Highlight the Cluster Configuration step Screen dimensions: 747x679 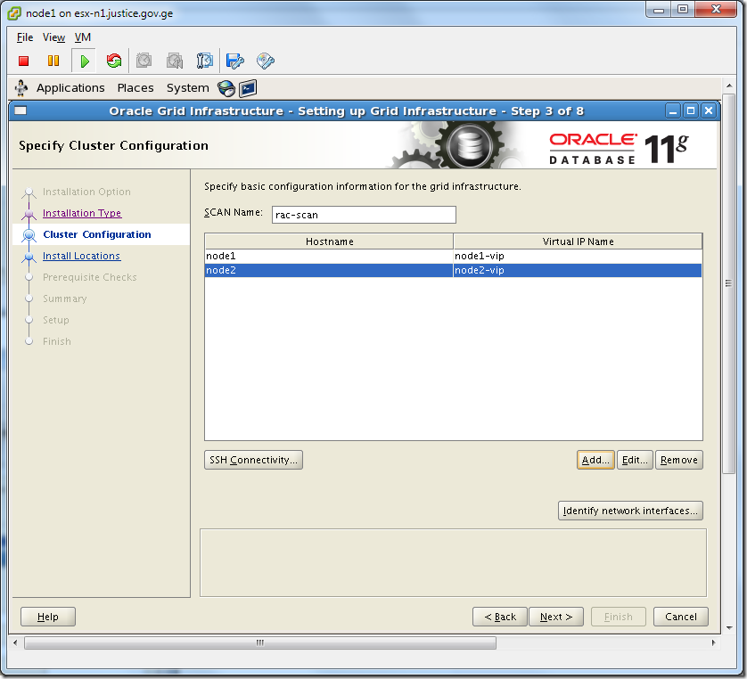98,234
